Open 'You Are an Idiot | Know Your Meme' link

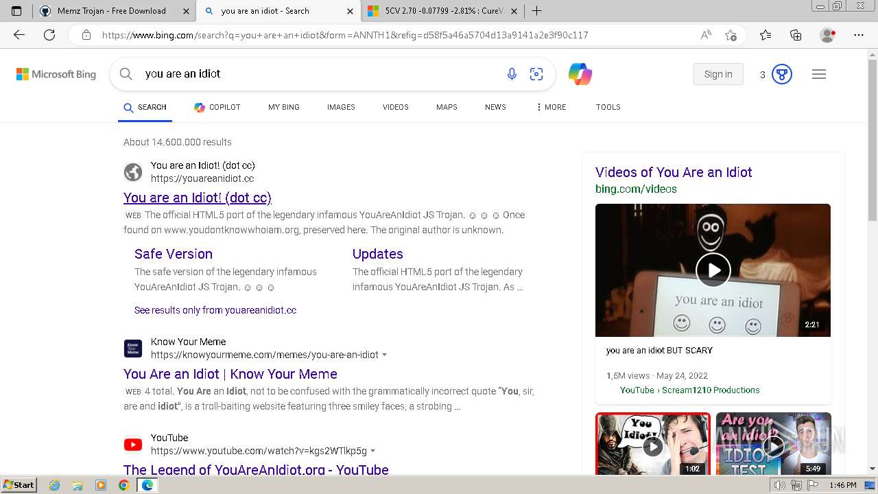[230, 374]
